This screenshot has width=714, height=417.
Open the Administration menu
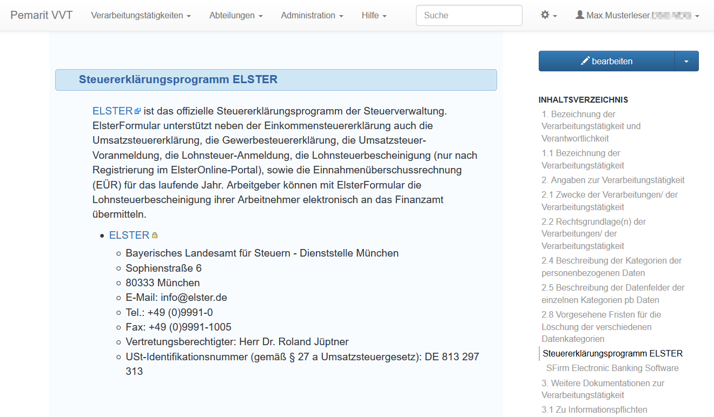[312, 16]
